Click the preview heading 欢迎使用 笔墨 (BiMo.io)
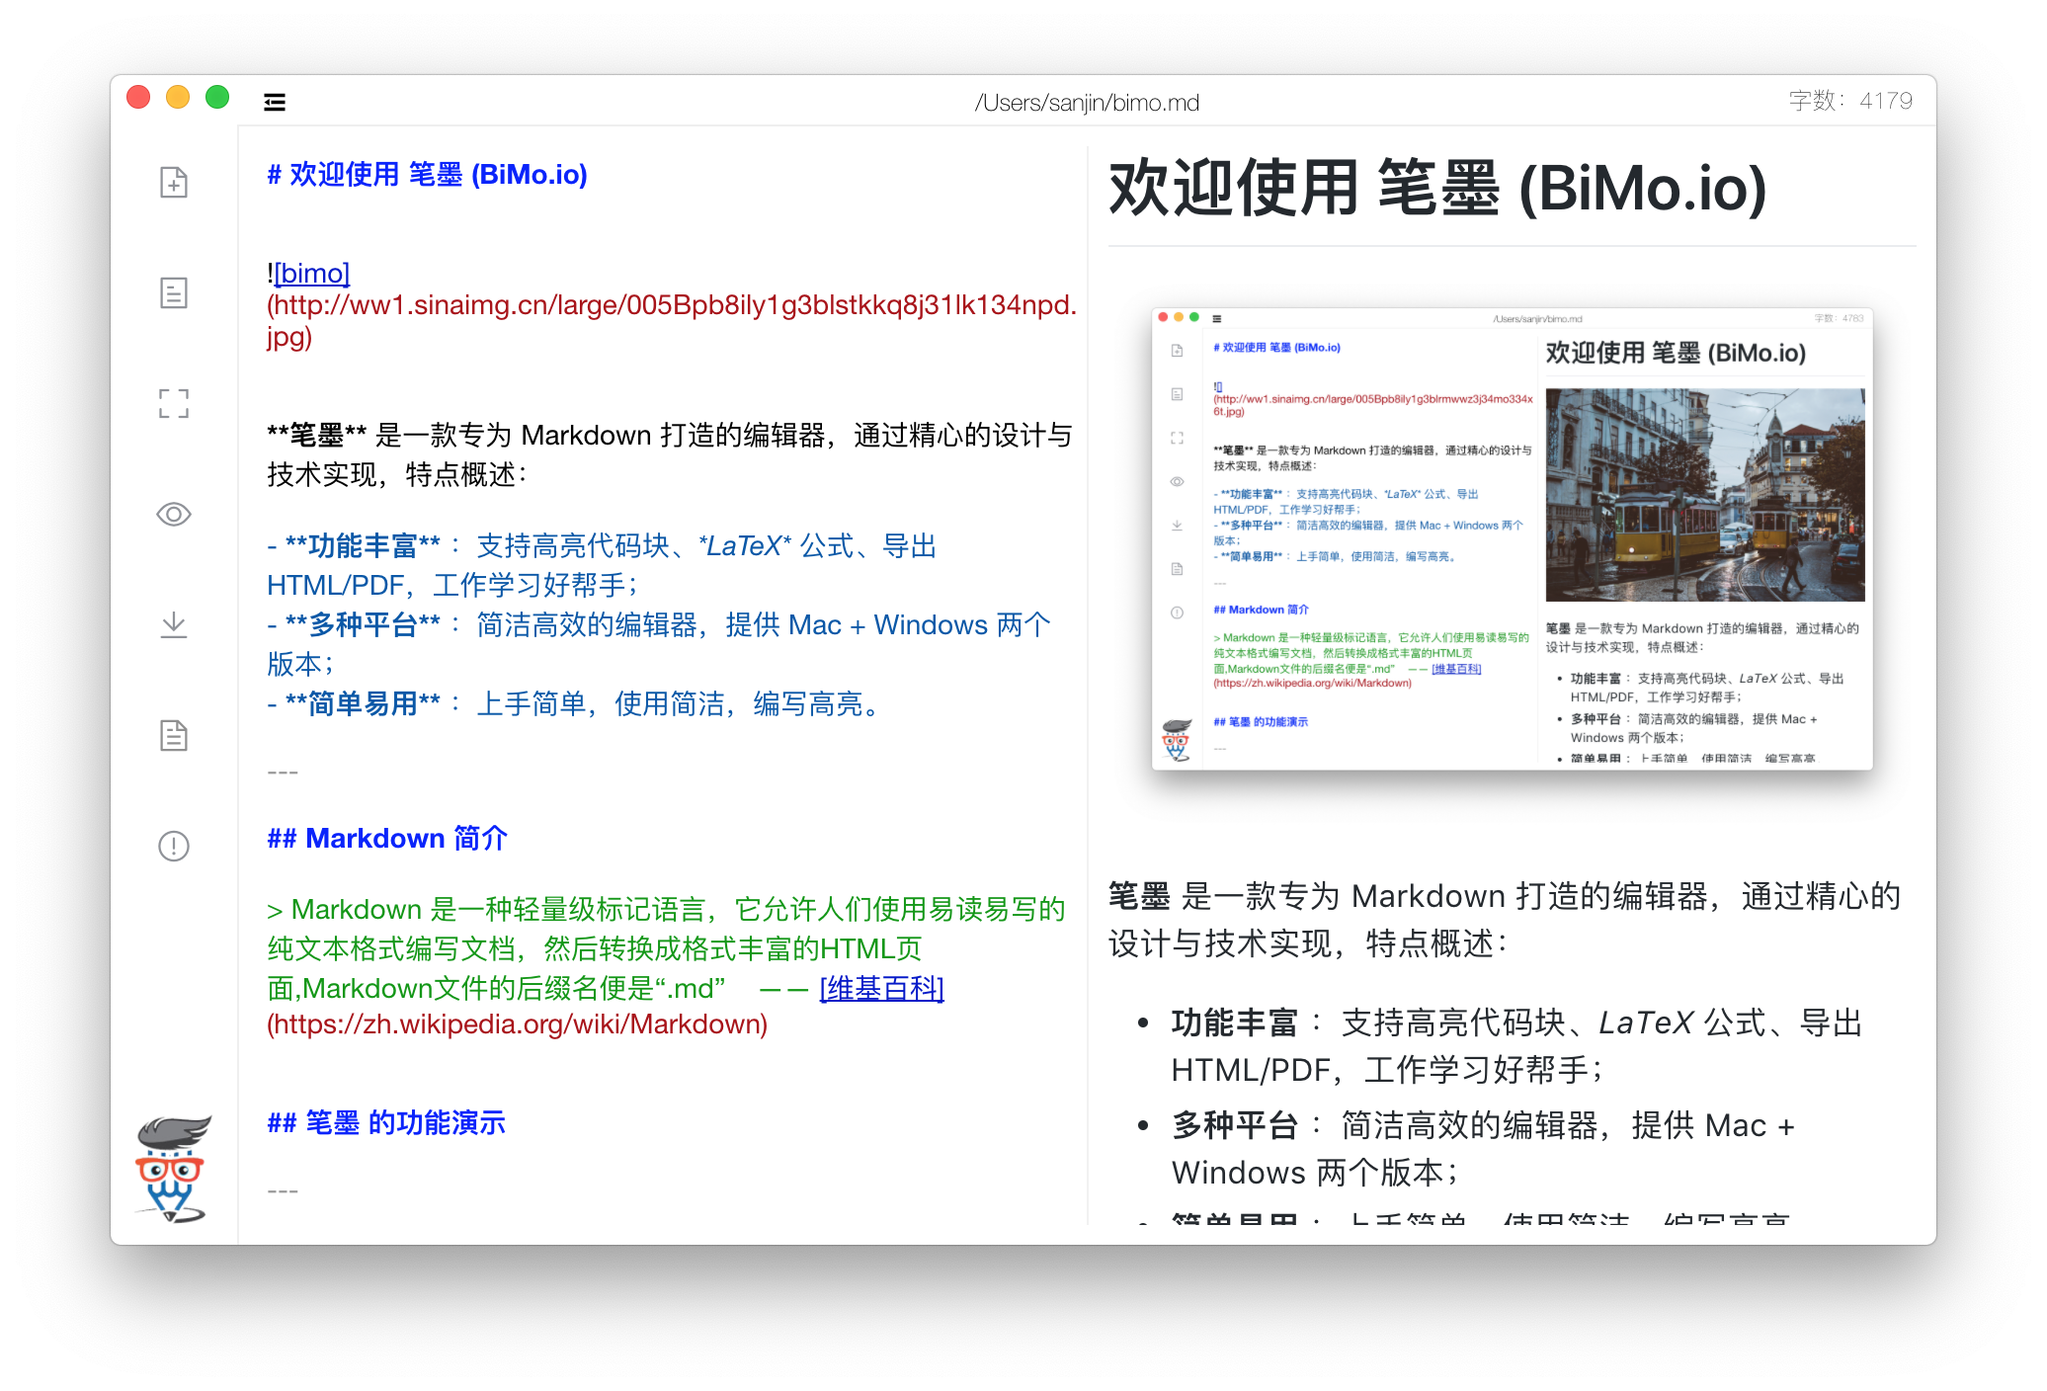 [1437, 188]
